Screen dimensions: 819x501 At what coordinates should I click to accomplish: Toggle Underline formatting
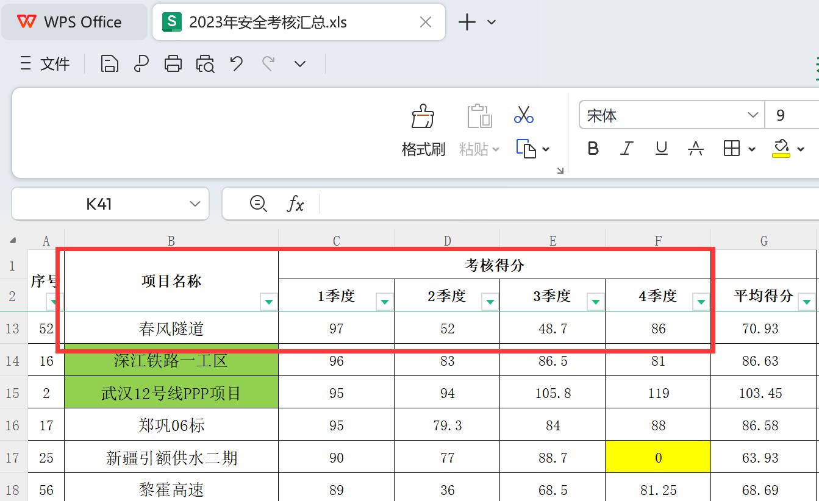pos(661,148)
